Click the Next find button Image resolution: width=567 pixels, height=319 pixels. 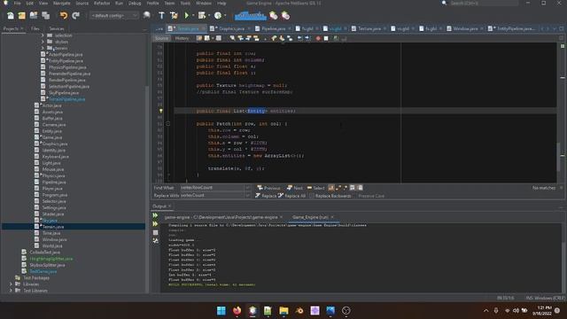(295, 188)
